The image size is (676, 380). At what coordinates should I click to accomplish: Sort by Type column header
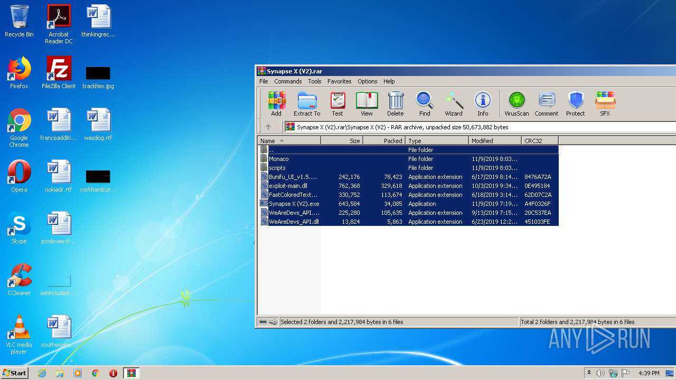[x=437, y=141]
